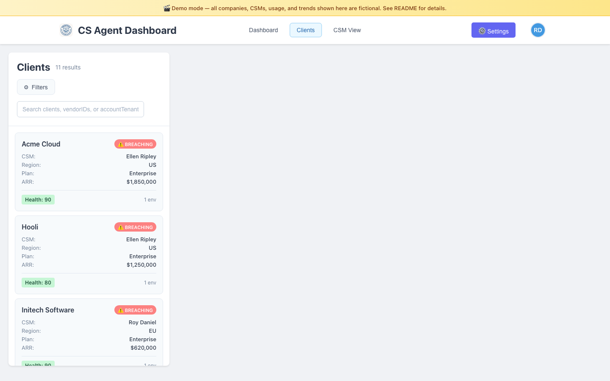Click the Acme Cloud breaching warning badge
610x381 pixels.
pos(135,144)
